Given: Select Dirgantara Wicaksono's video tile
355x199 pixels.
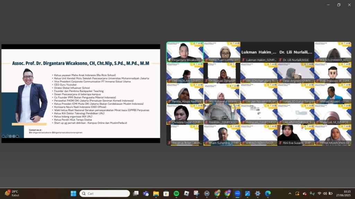Looking at the screenshot, I should pos(184,52).
